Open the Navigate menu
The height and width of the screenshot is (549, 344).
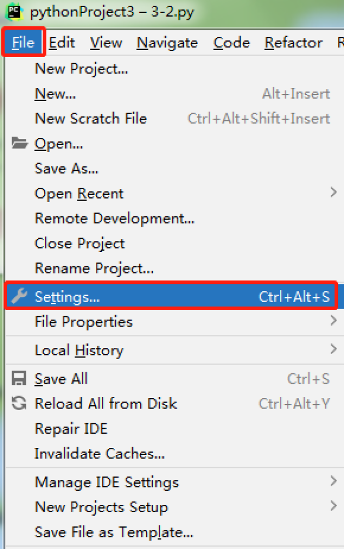[x=167, y=43]
